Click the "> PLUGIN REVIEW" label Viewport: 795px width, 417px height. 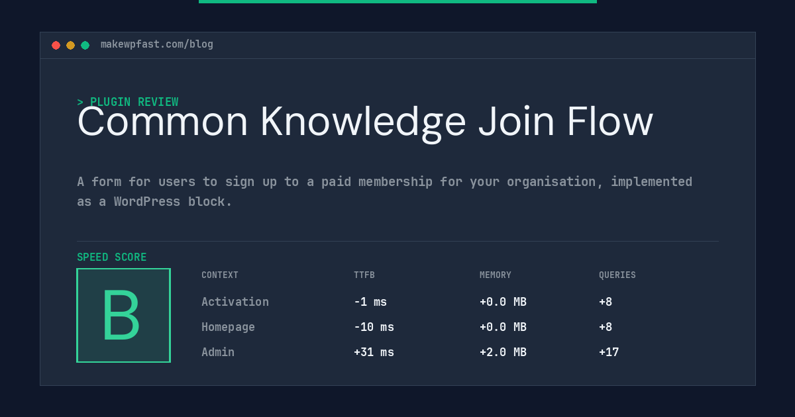(x=128, y=102)
